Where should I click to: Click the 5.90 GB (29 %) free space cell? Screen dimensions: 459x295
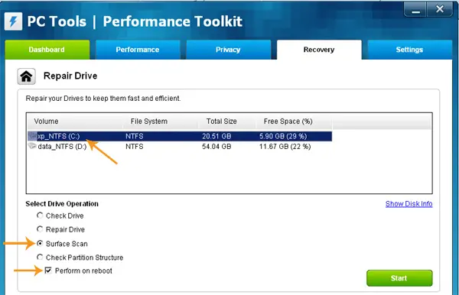click(283, 136)
